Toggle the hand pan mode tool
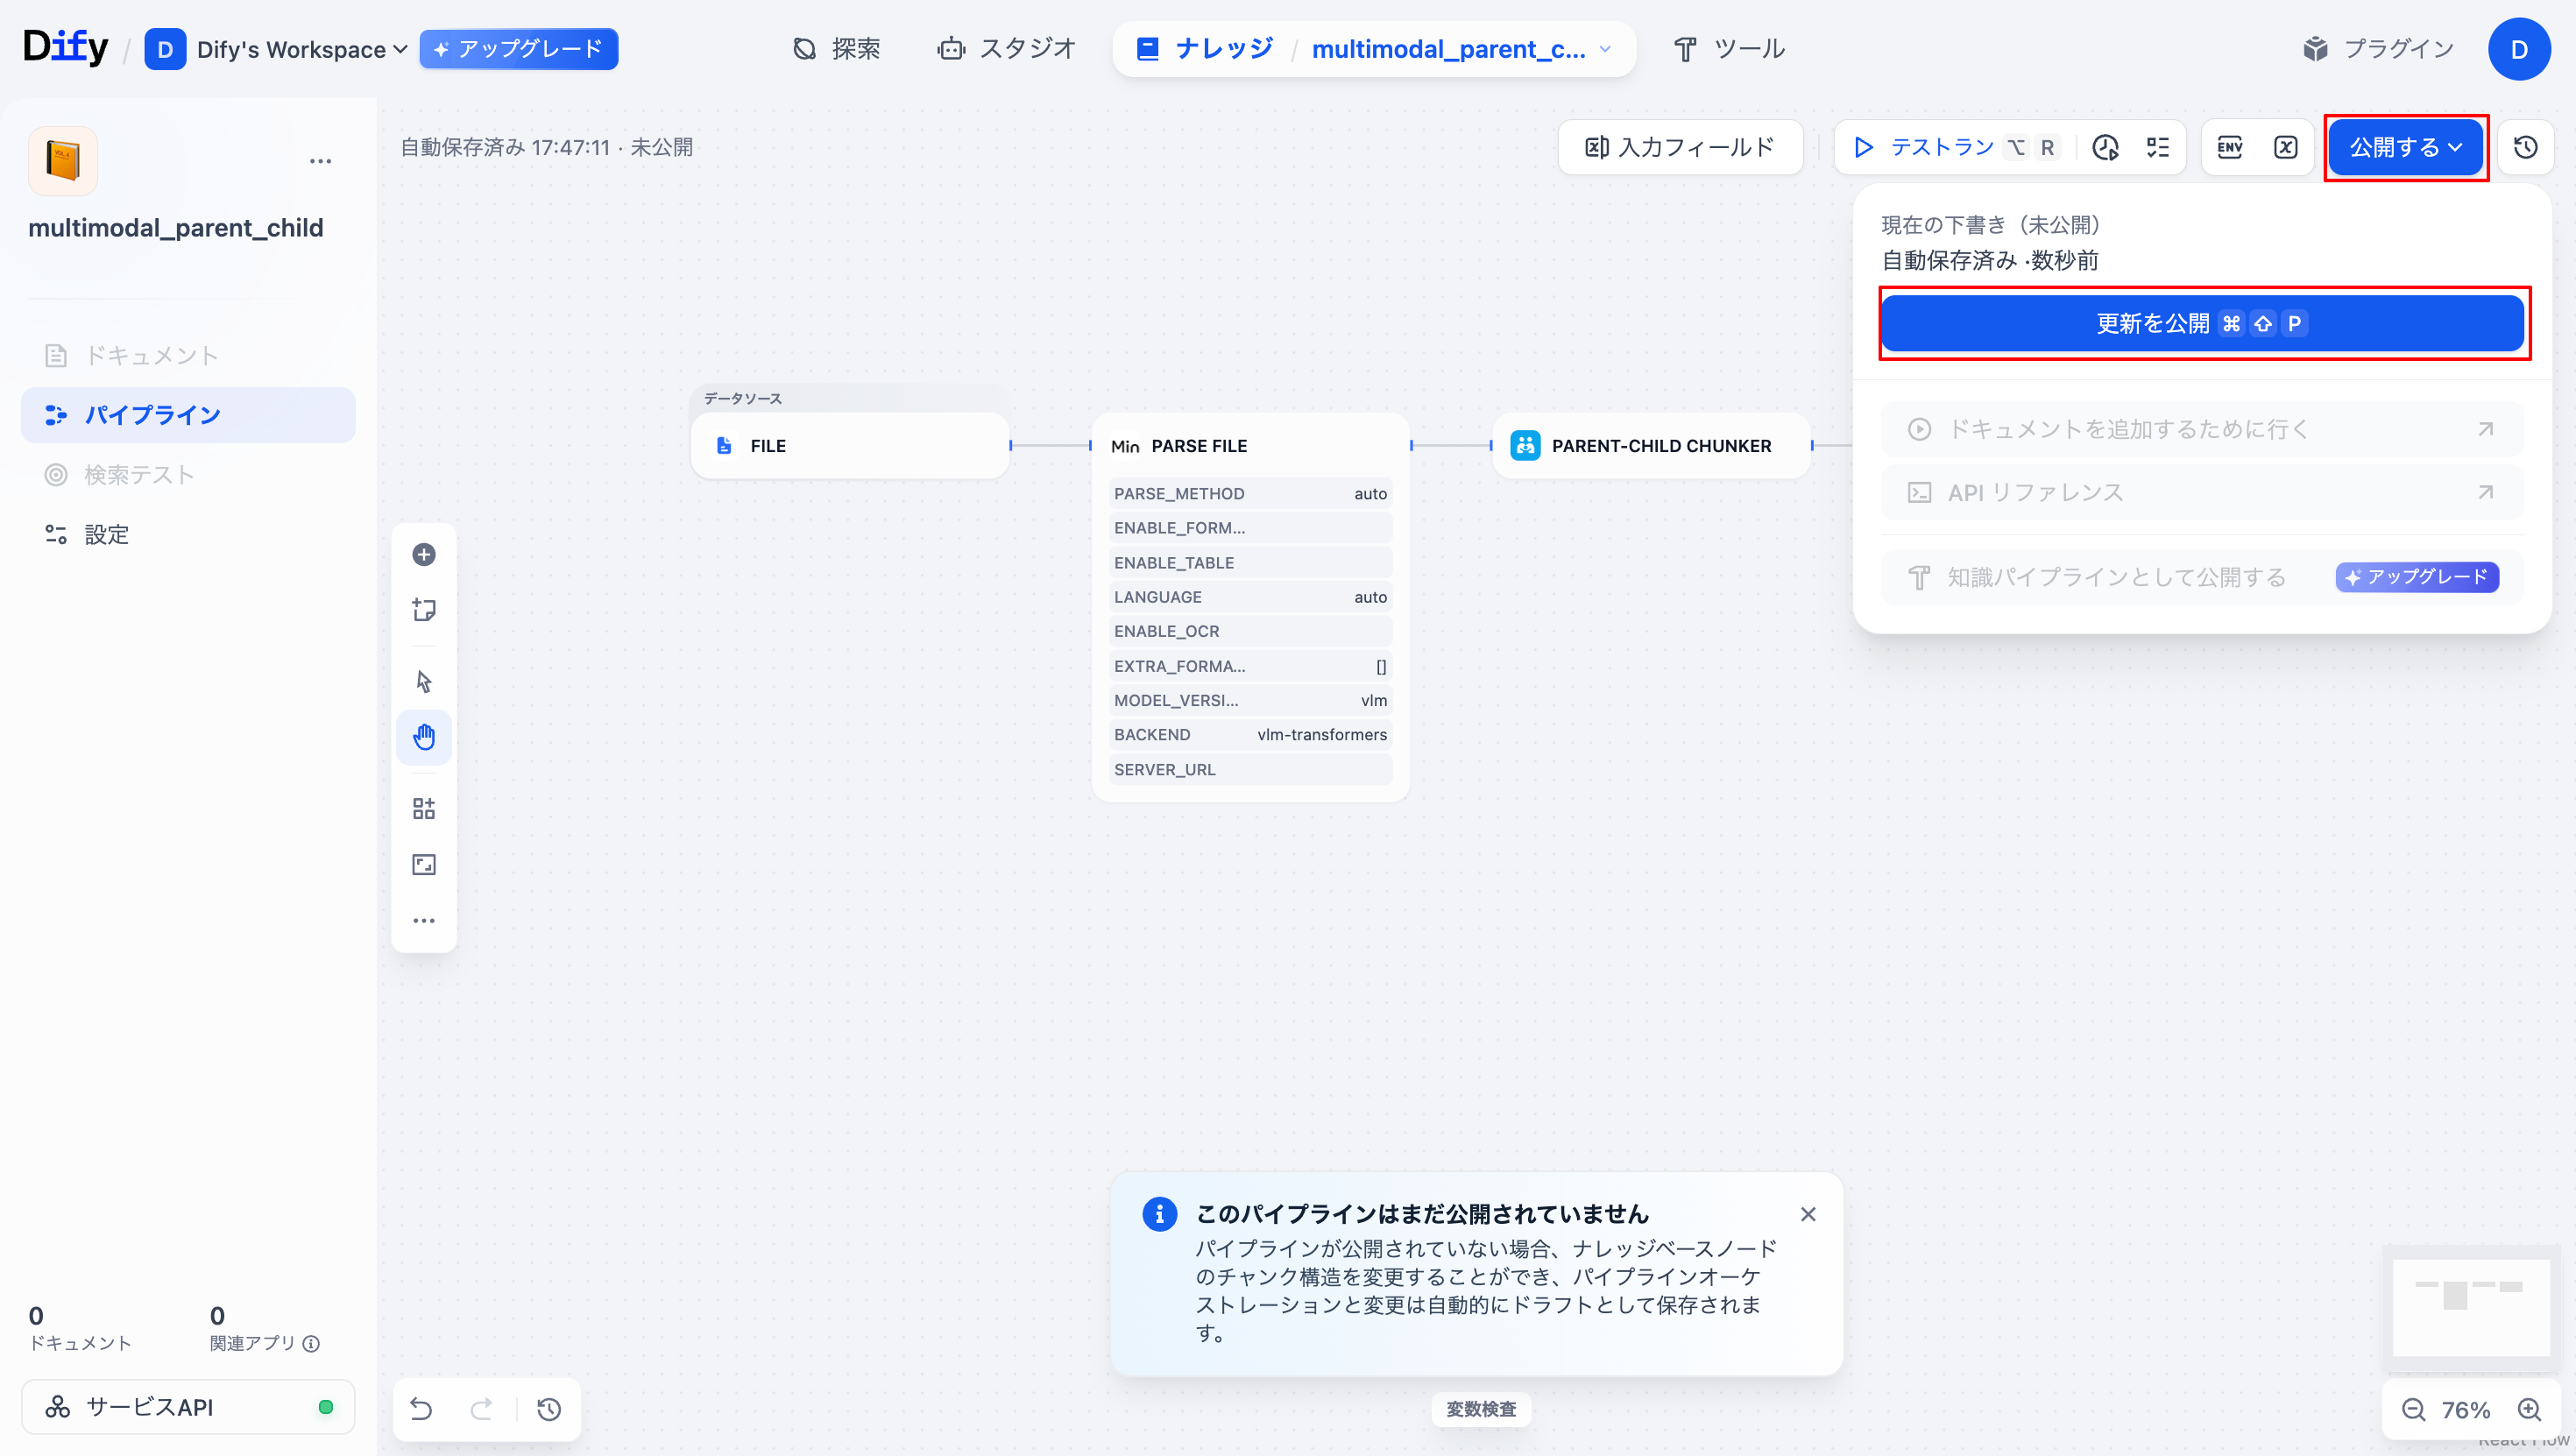Screen dimensions: 2576x1456 click(424, 738)
